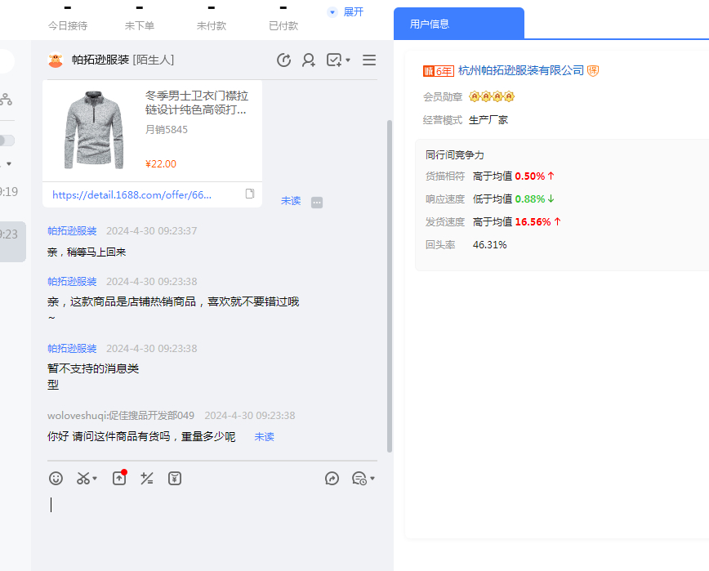Image resolution: width=709 pixels, height=571 pixels.
Task: Open the calculator icon in chat toolbar
Action: tap(147, 479)
